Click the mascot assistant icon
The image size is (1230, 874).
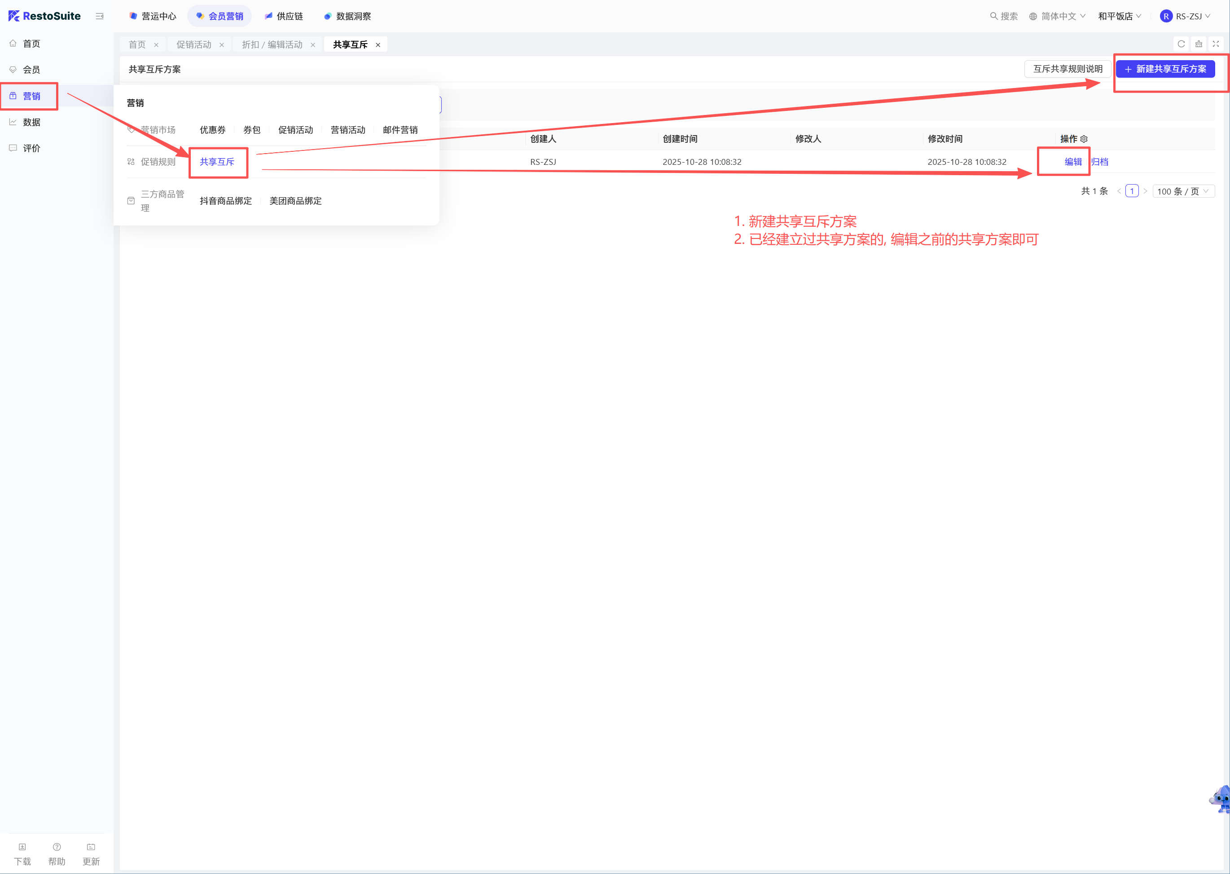[x=1221, y=799]
